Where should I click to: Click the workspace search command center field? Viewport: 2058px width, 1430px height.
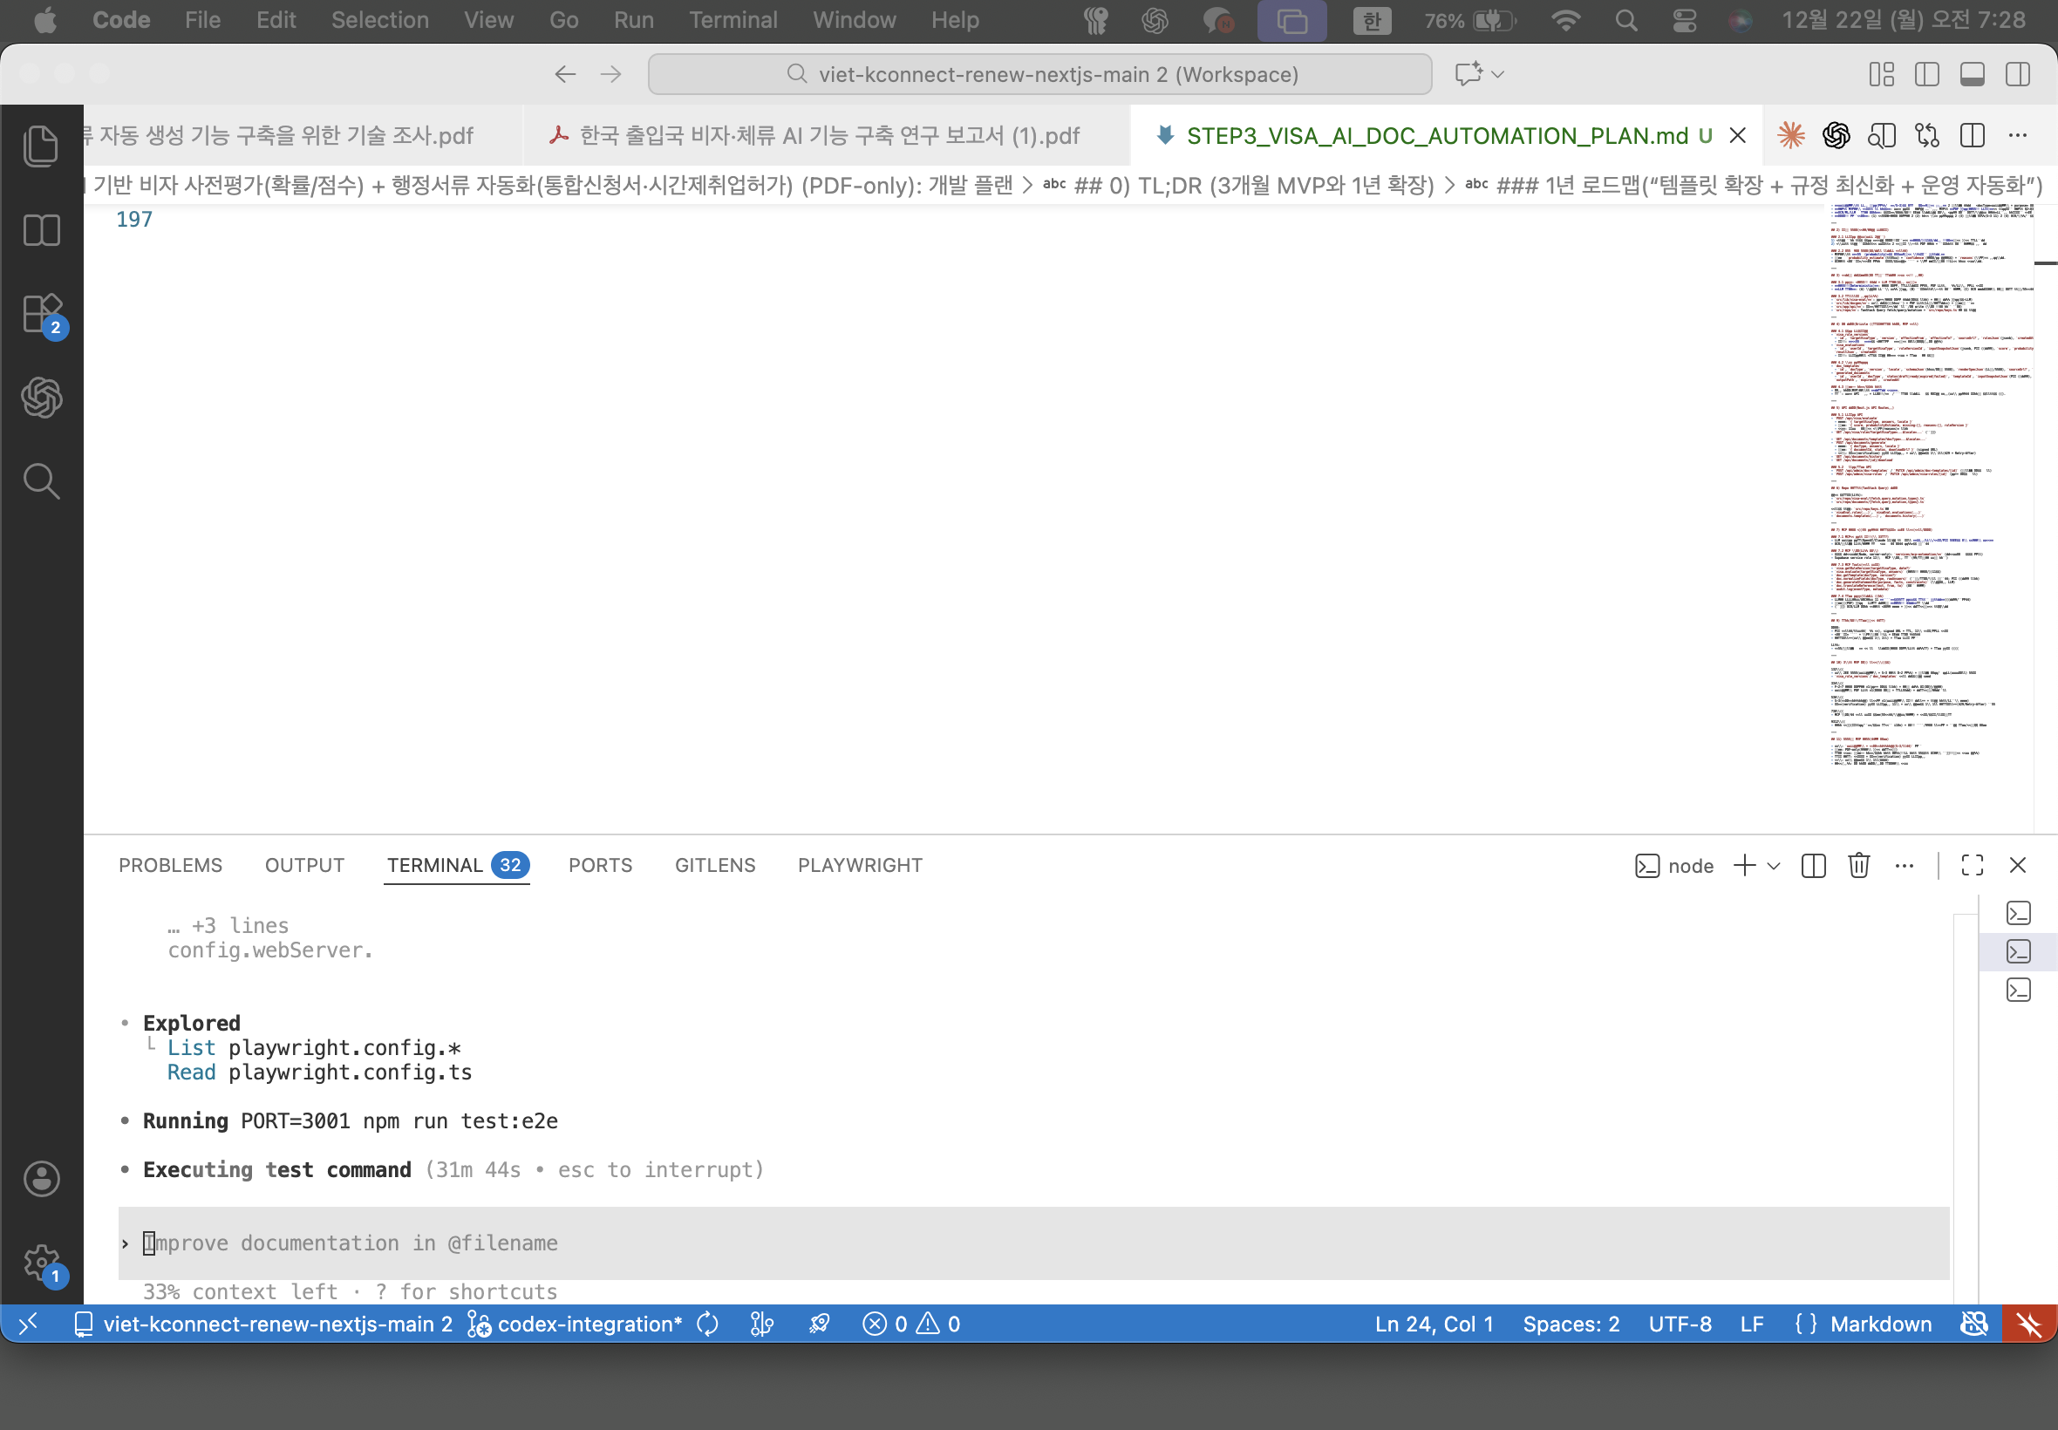1039,74
